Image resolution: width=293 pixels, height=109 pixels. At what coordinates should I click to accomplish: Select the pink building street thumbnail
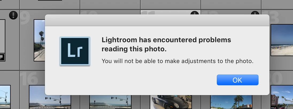coord(282,97)
